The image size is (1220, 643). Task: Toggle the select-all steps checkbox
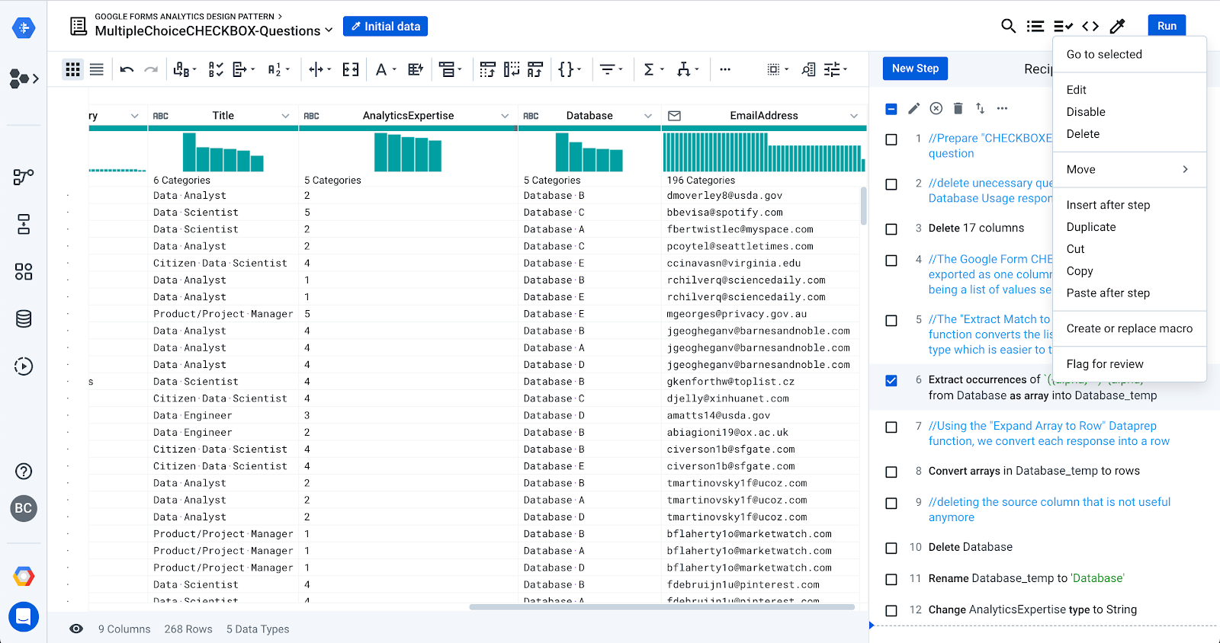tap(891, 109)
